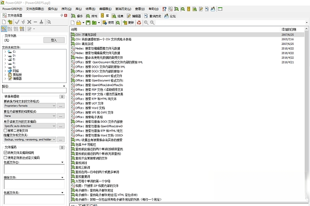Image resolution: width=310 pixels, height=206 pixels.
Task: Select the 'CSV: 填充字段' library row
Action: pyautogui.click(x=188, y=44)
